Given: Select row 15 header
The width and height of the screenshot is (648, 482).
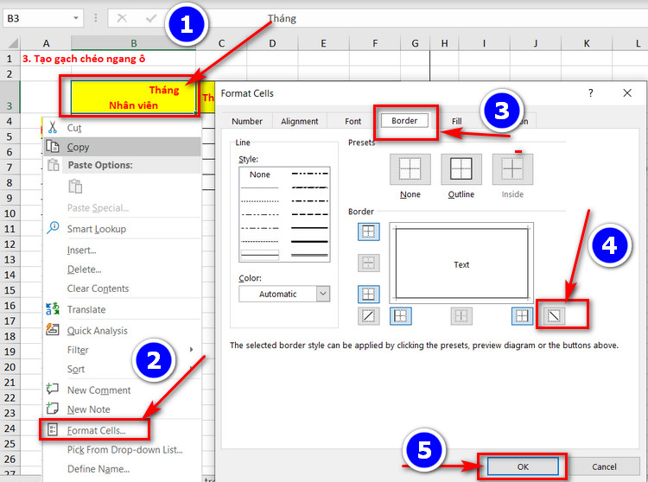Looking at the screenshot, I should tap(10, 290).
